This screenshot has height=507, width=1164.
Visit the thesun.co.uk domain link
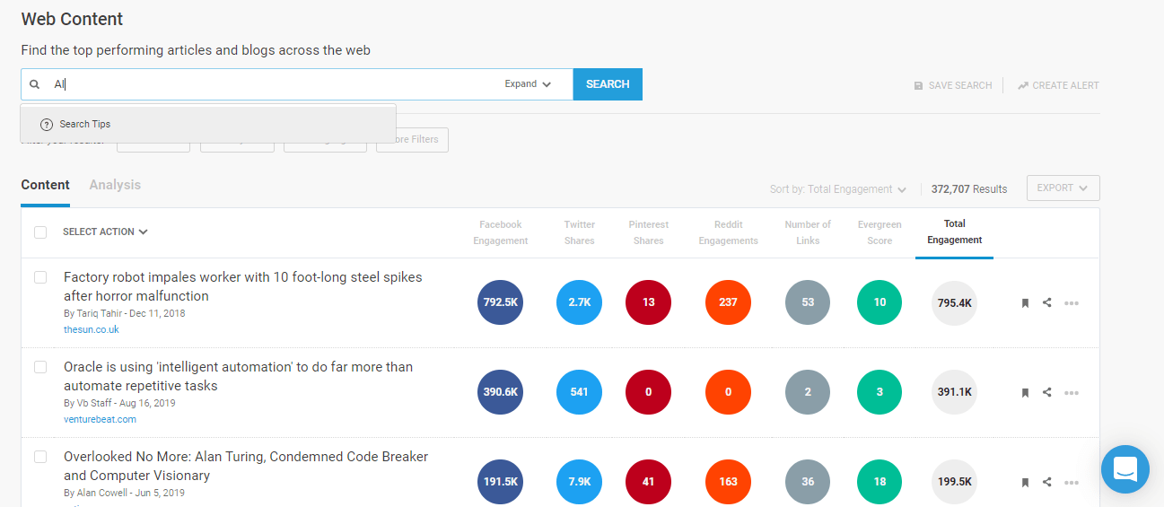coord(92,329)
